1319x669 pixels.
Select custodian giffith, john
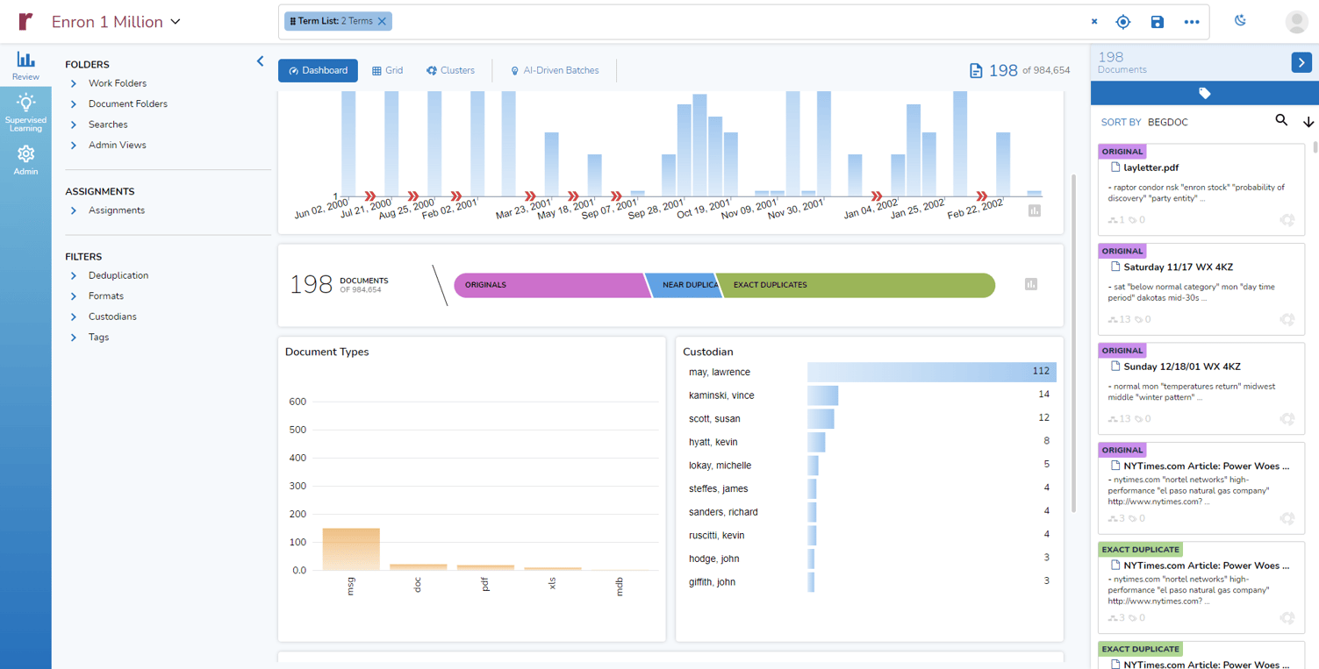[811, 582]
